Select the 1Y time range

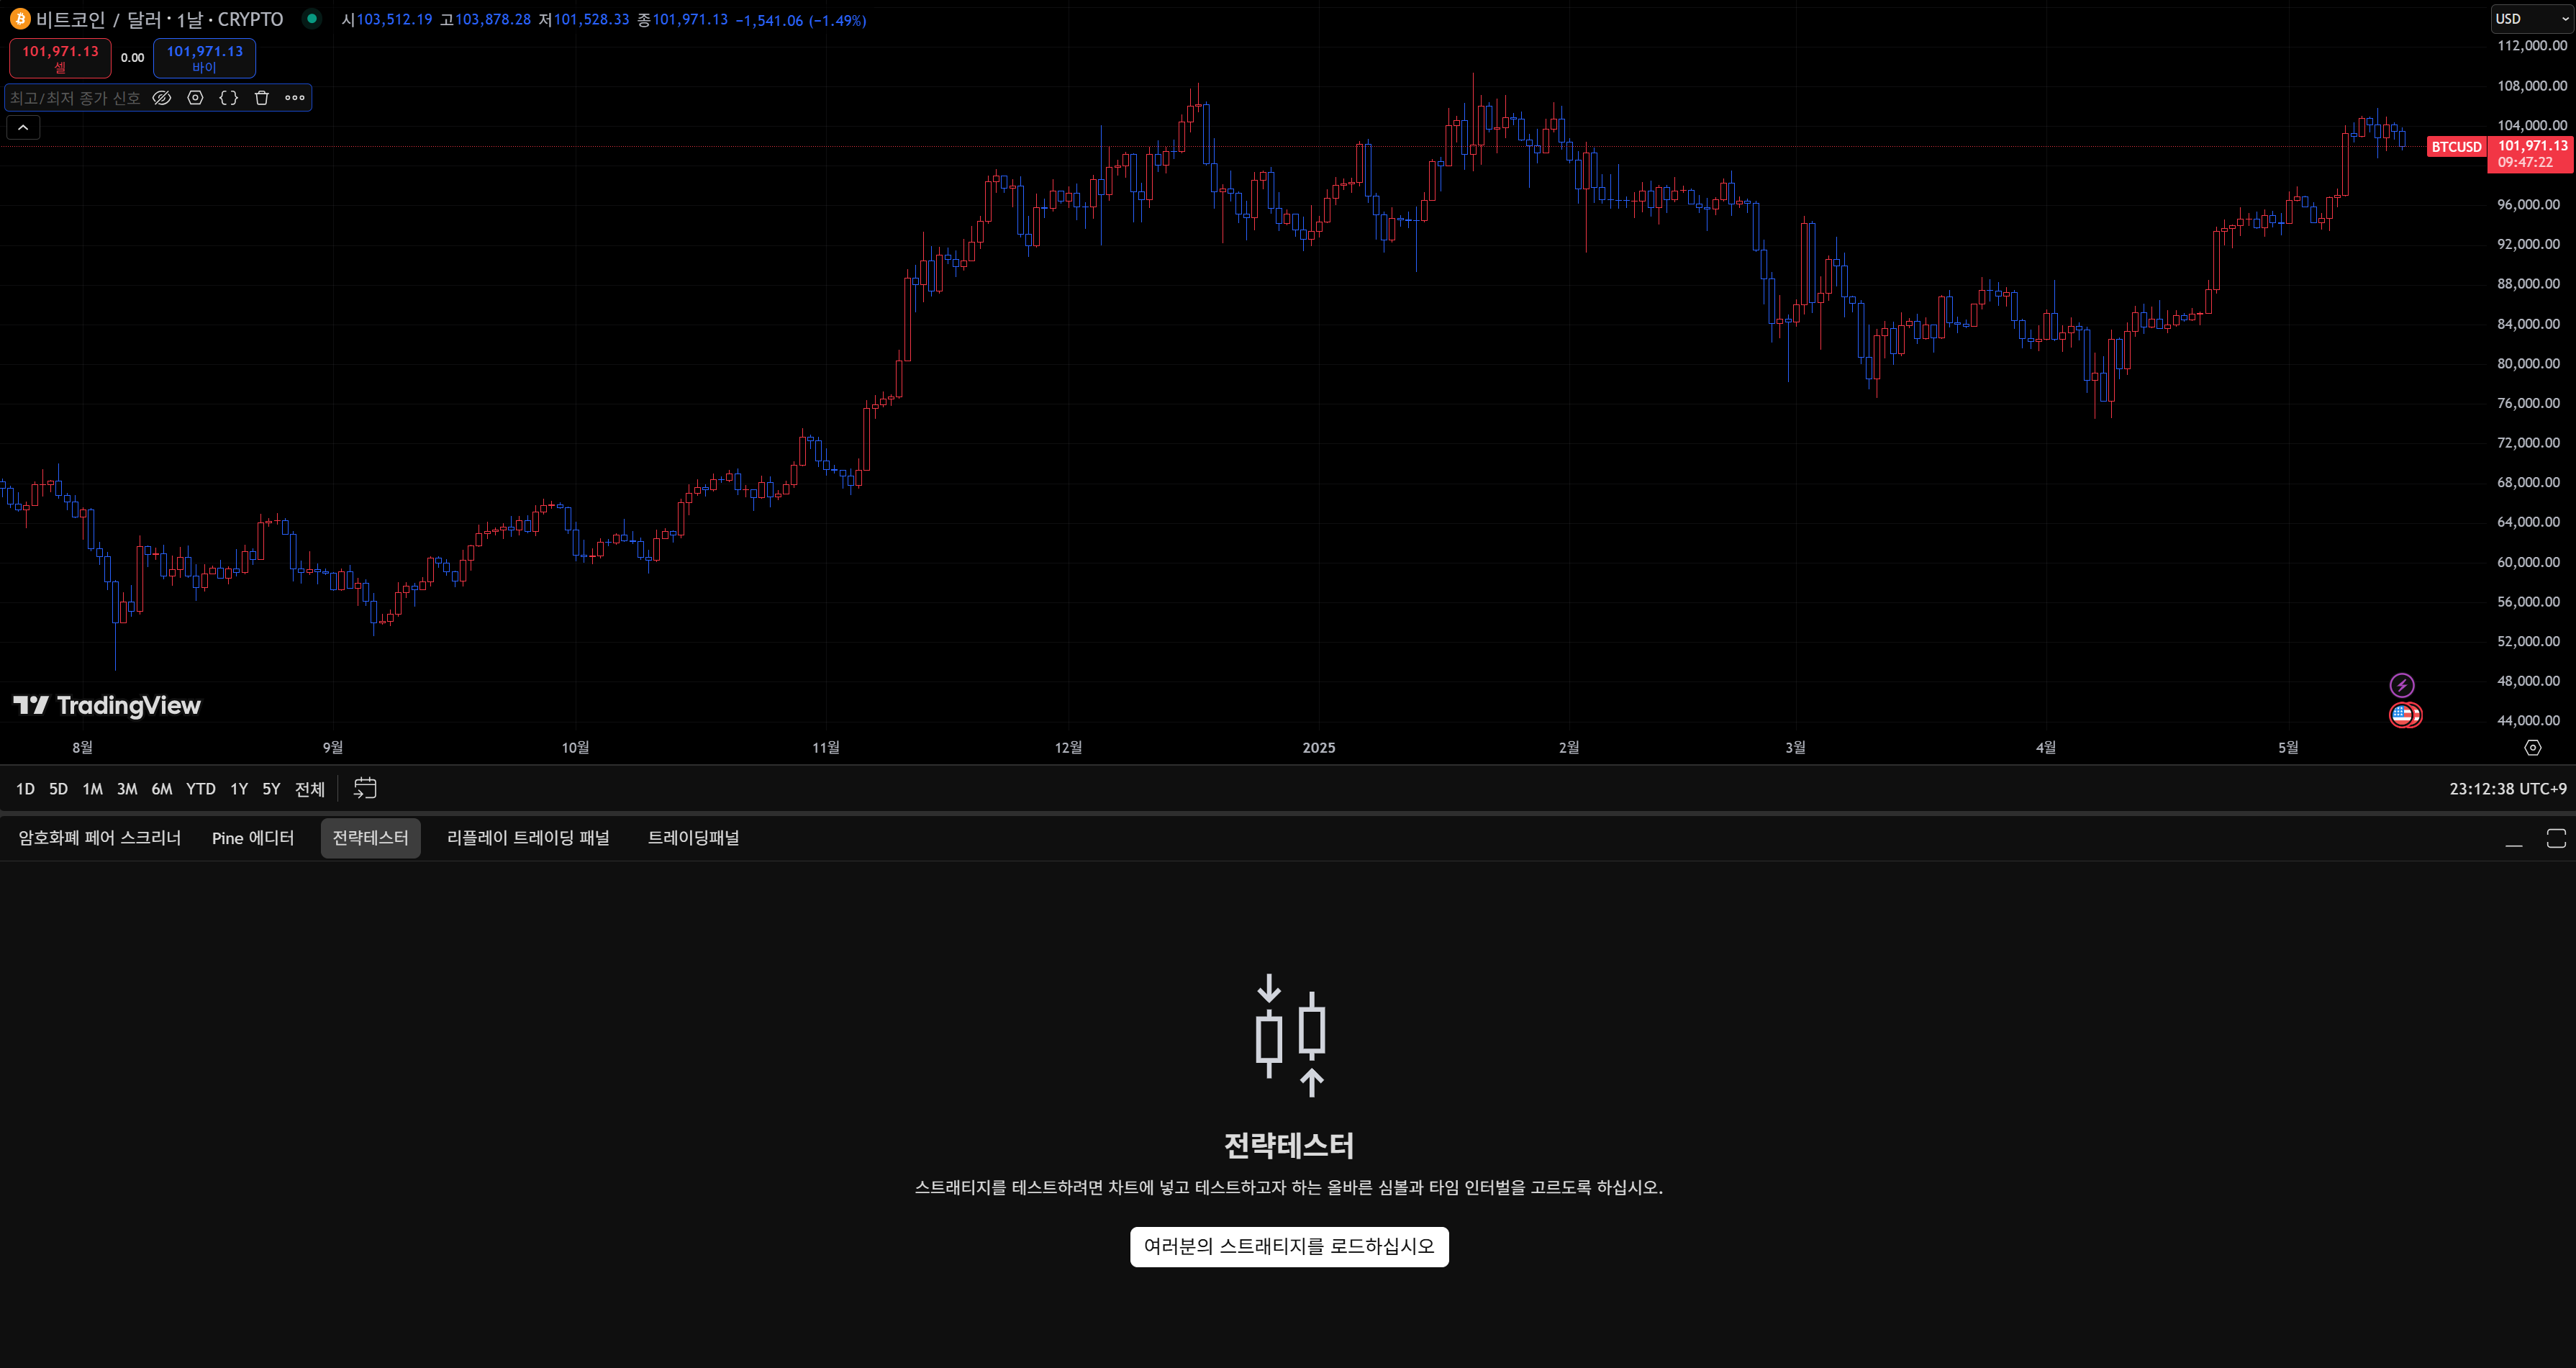click(x=239, y=789)
